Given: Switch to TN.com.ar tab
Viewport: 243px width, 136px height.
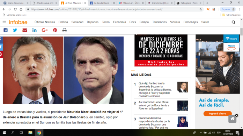Looking at the screenshot, I should tap(131, 3).
